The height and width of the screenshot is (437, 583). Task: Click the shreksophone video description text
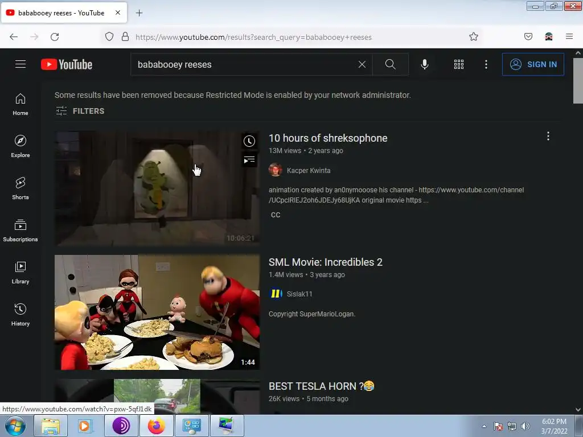(396, 195)
